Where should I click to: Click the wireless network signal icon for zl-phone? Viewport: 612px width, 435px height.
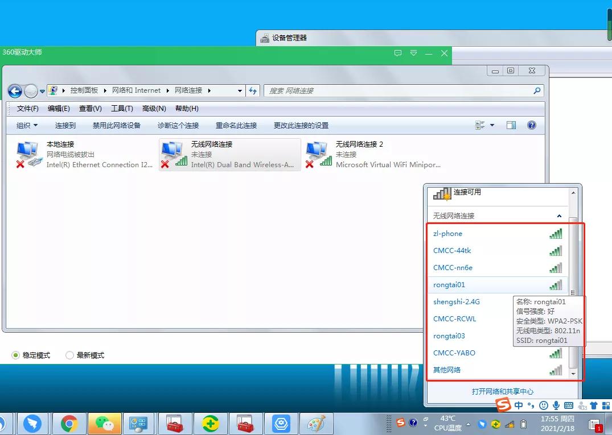(x=555, y=233)
